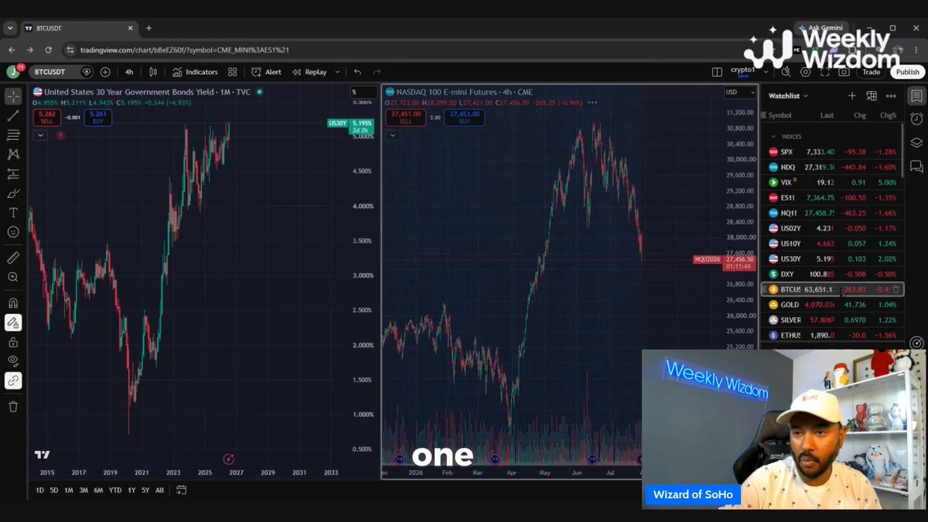
Task: Open chart settings hexagon icon
Action: (806, 72)
